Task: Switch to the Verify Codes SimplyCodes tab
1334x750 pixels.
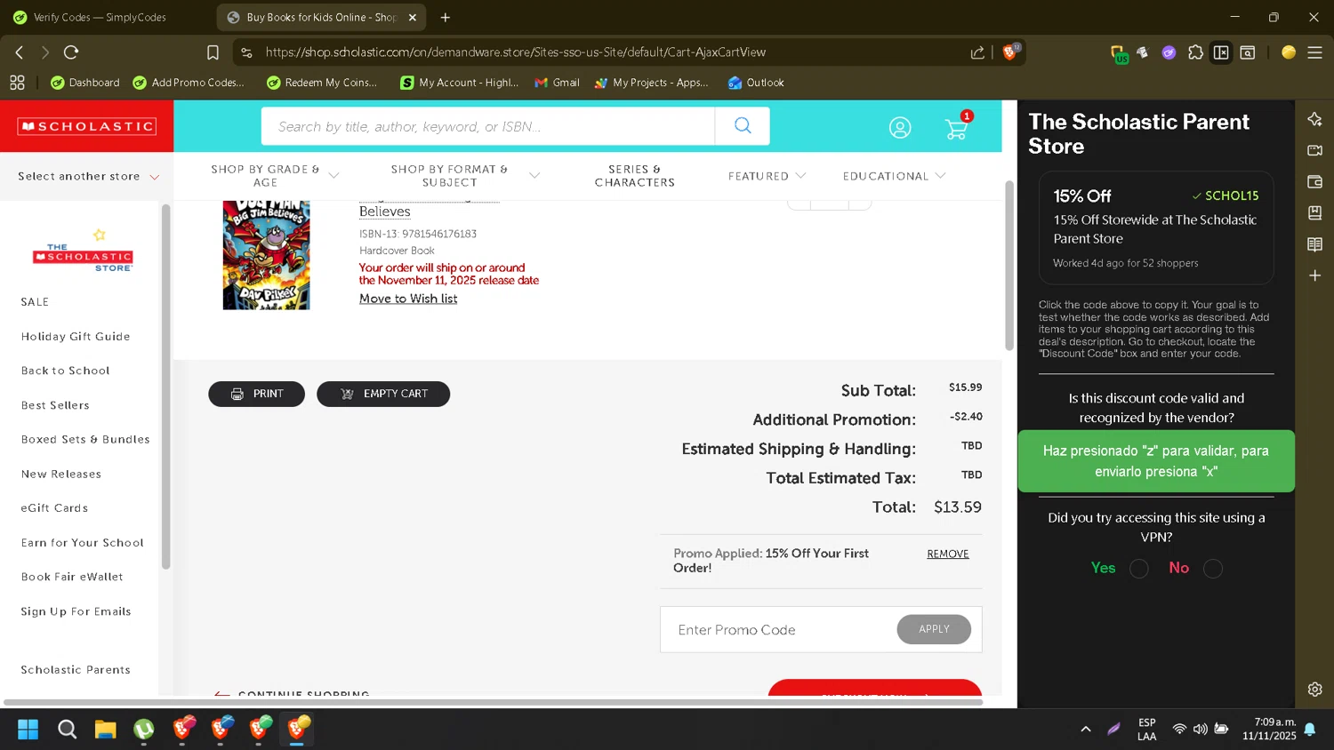Action: (100, 17)
